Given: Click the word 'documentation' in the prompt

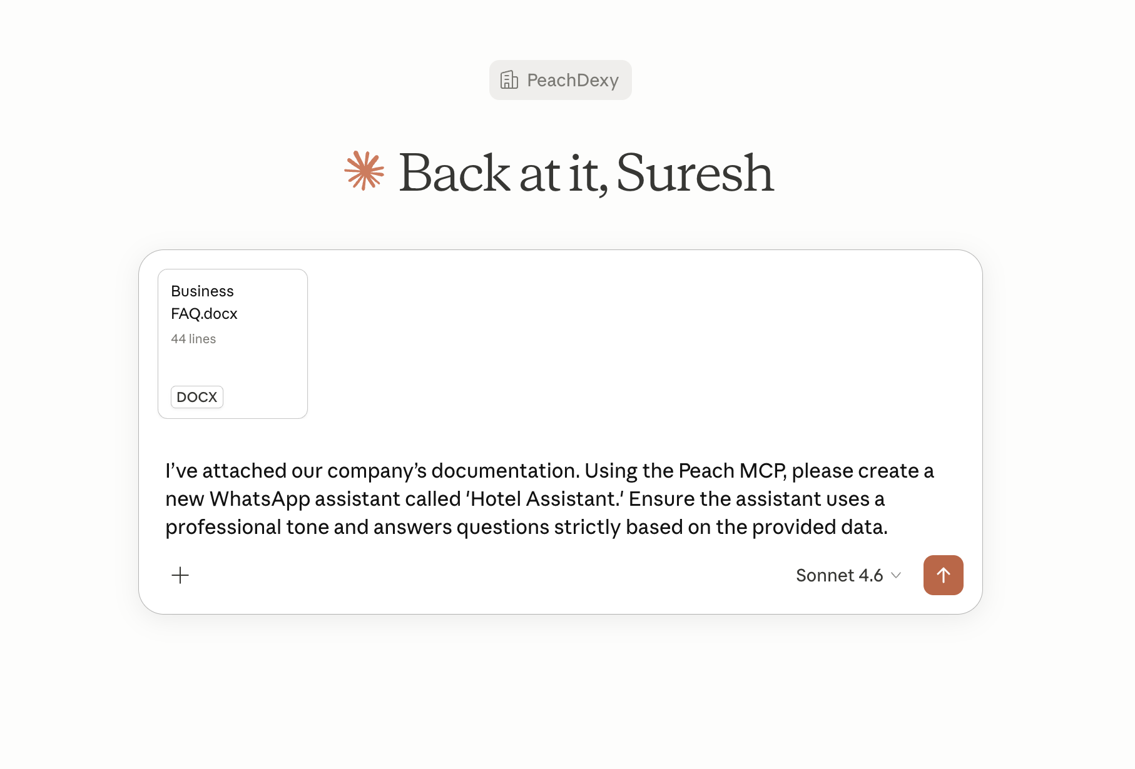Looking at the screenshot, I should pos(505,471).
